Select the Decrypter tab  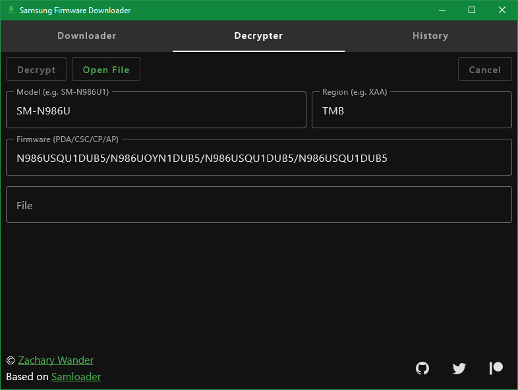click(258, 36)
